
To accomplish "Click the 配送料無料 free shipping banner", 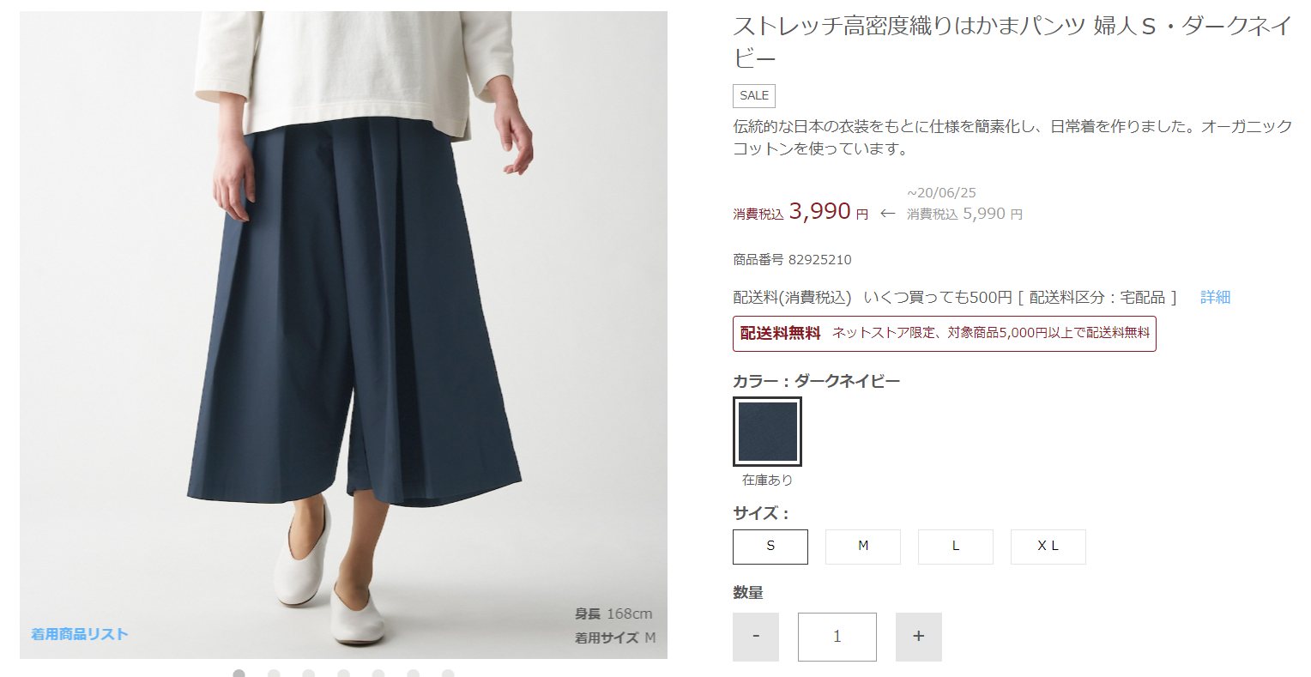I will coord(945,333).
